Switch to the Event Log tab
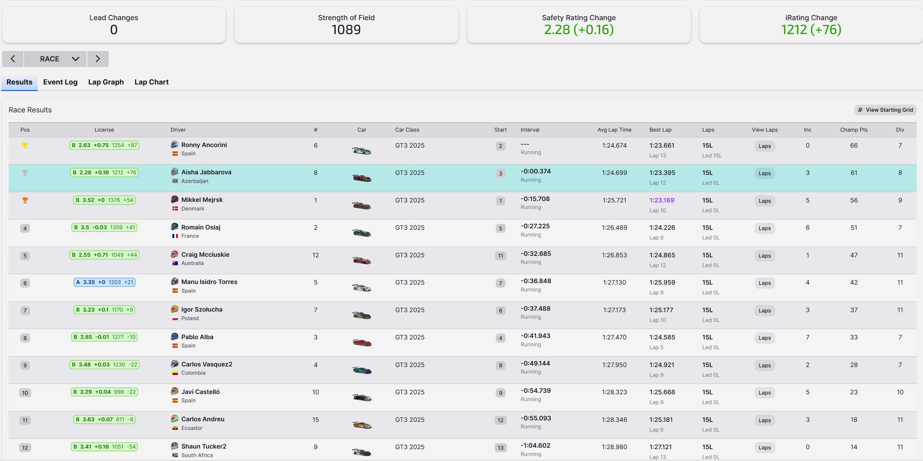This screenshot has width=923, height=461. [60, 82]
